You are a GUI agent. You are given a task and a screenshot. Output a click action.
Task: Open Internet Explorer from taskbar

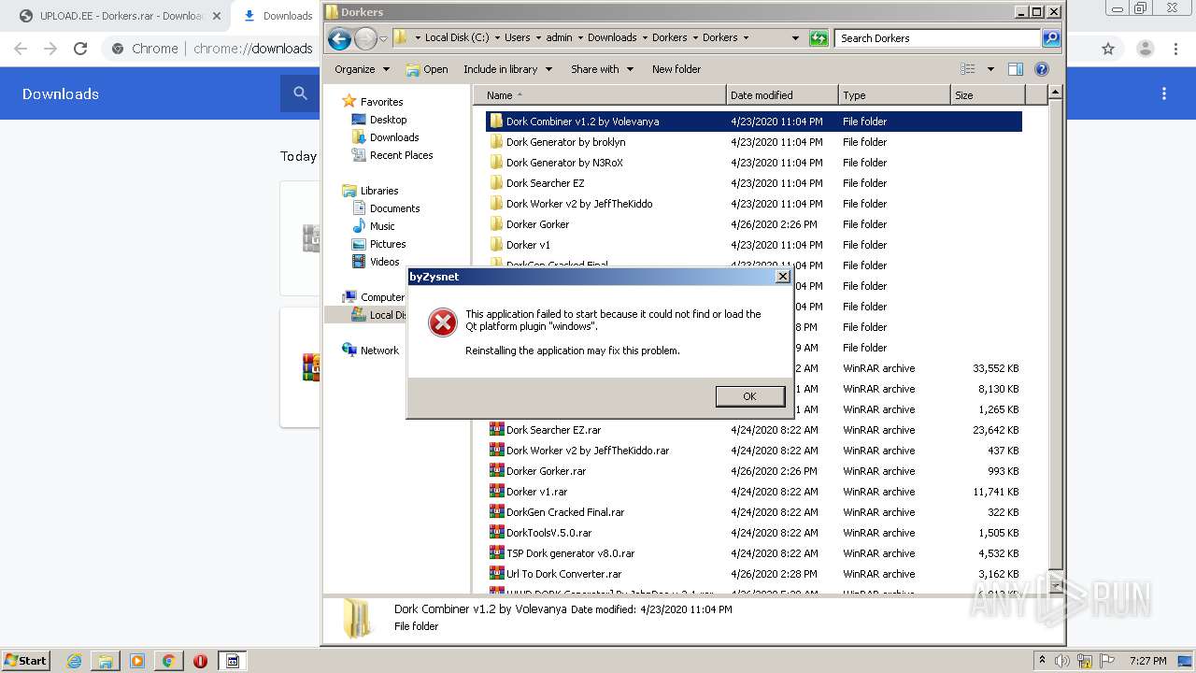pos(74,661)
